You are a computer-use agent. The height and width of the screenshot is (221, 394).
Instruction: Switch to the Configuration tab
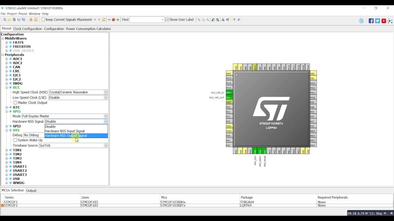point(54,29)
